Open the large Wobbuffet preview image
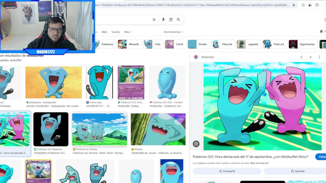The height and width of the screenshot is (183, 326). tap(262, 106)
